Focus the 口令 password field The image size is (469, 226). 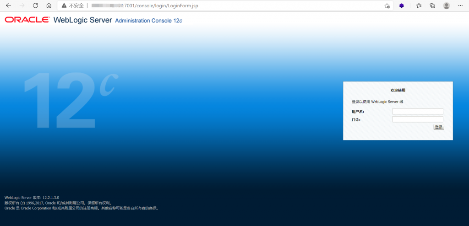(418, 119)
